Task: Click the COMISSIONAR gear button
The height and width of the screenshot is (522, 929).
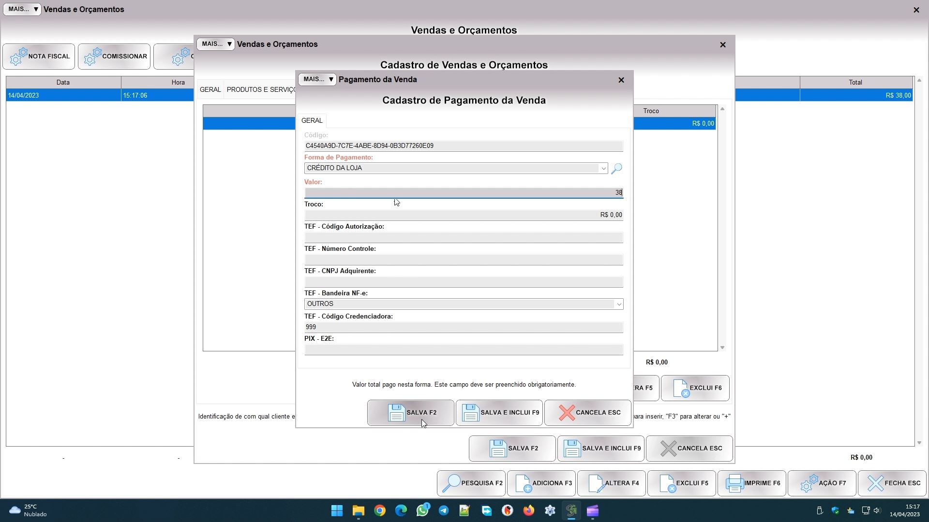Action: [114, 57]
